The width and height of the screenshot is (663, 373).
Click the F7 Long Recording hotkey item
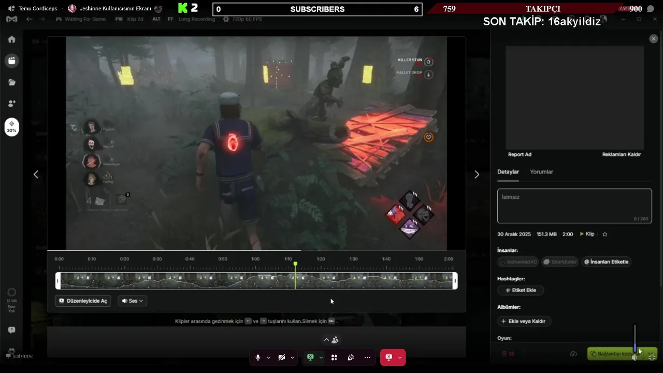point(191,19)
